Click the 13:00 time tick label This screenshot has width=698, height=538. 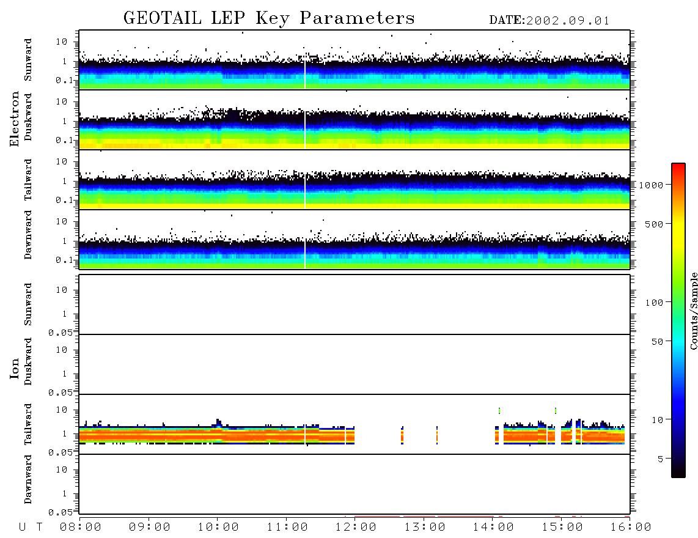[x=425, y=528]
